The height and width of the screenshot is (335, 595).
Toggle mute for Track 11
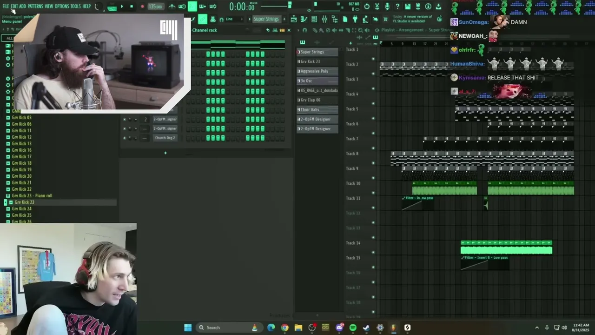coord(373,207)
